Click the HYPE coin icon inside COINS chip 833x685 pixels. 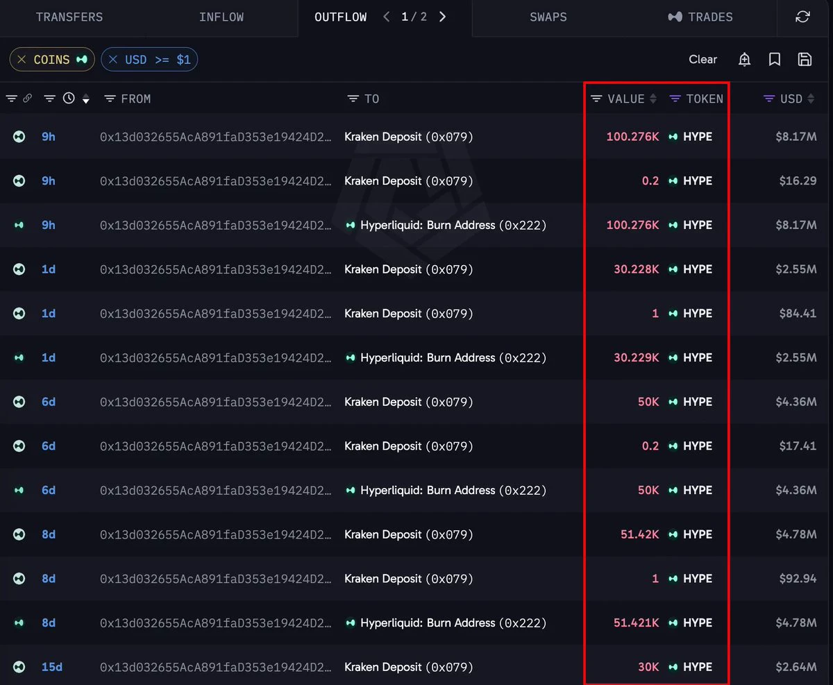pyautogui.click(x=82, y=60)
